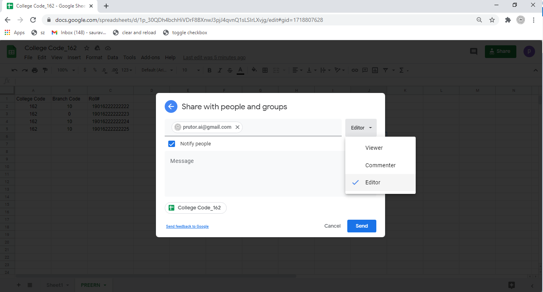Open Chrome zoom magnifier icon
543x292 pixels.
(x=479, y=20)
